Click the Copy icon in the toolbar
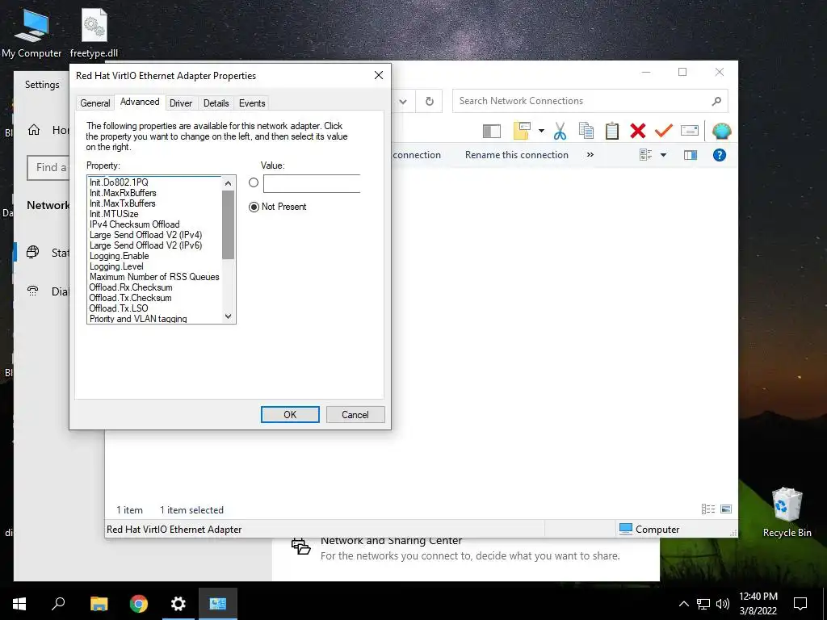Screen dimensions: 827x620 tap(586, 131)
